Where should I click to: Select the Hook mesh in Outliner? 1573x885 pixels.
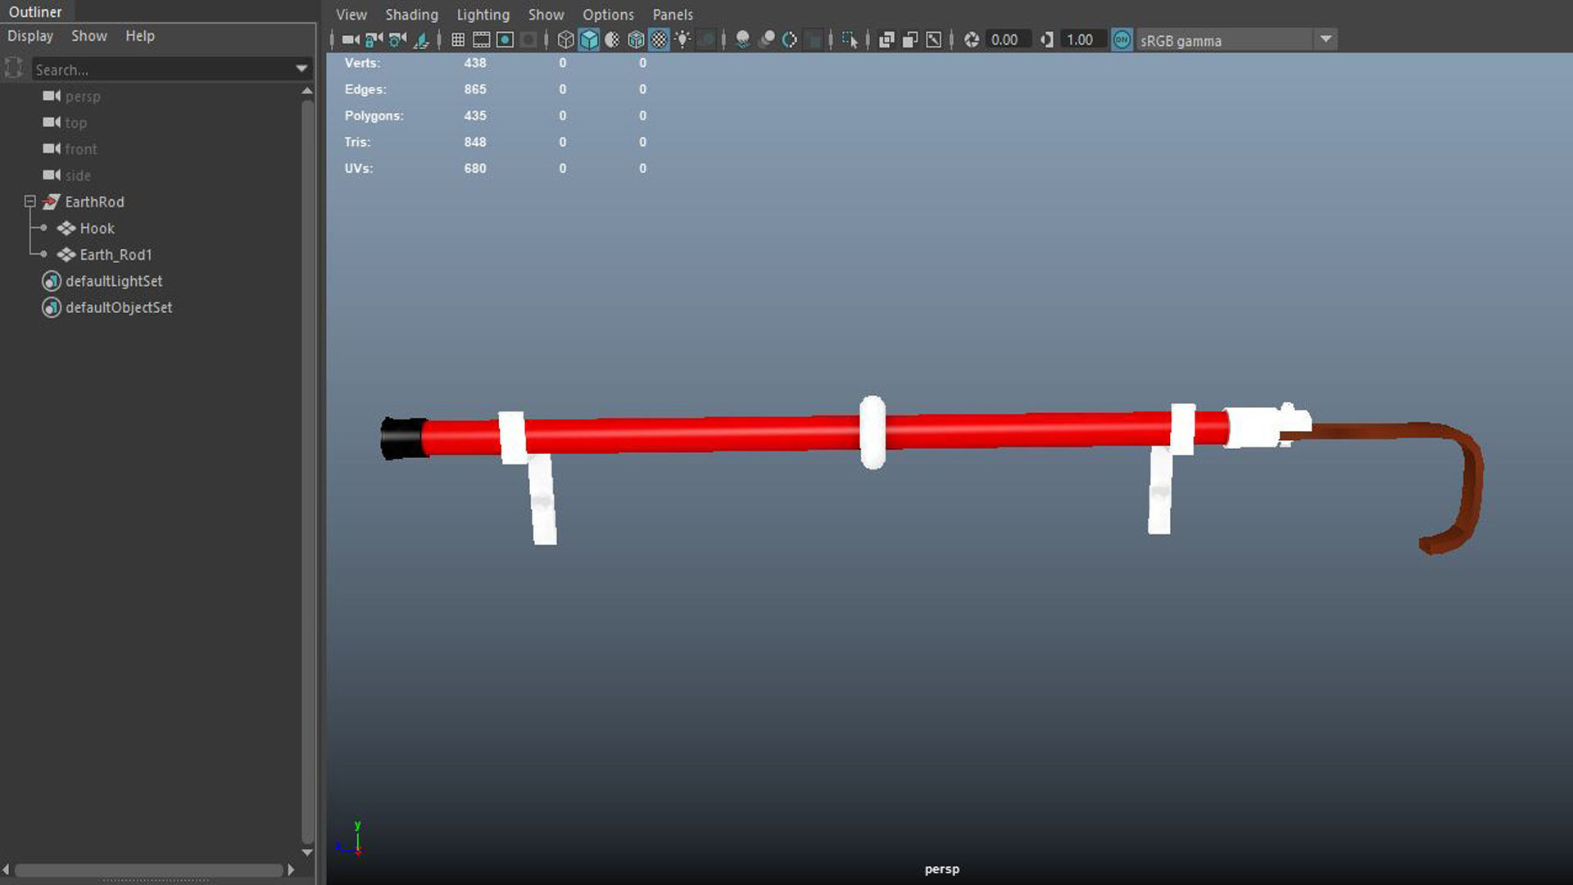(97, 228)
